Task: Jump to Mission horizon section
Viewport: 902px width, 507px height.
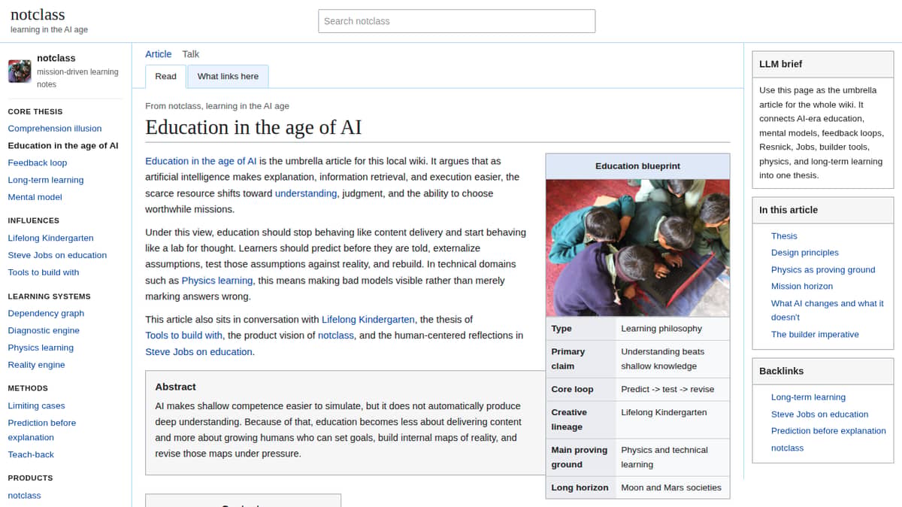Action: (802, 286)
